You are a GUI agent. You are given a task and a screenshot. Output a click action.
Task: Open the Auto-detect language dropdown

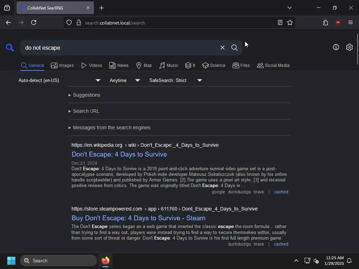tap(59, 80)
